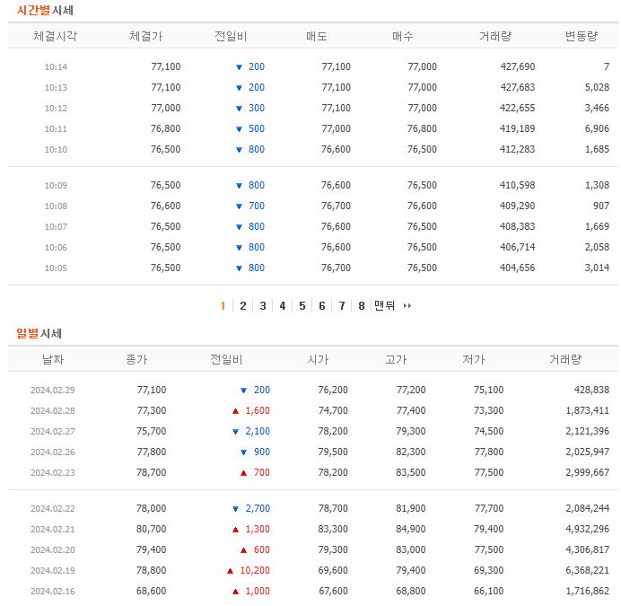Click the blue down arrow beside 2,700
The height and width of the screenshot is (606, 621).
click(235, 509)
